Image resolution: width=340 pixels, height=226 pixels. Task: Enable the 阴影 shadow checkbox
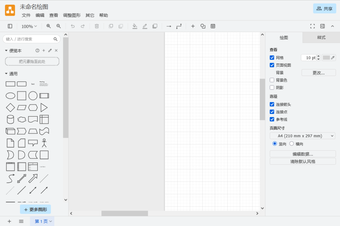click(272, 88)
